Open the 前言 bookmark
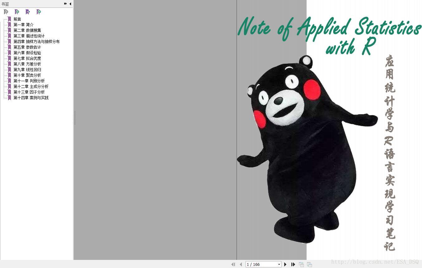Image resolution: width=422 pixels, height=268 pixels. click(x=17, y=19)
